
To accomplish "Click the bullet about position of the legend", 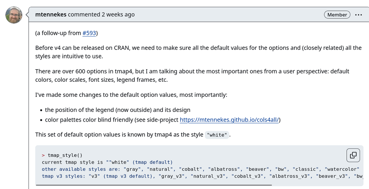I will 118,110.
